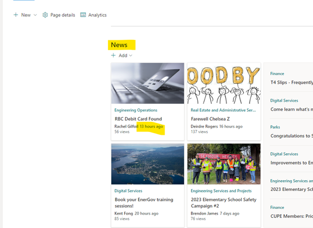
Task: Open Digital Services above Improvements item
Action: (x=284, y=154)
